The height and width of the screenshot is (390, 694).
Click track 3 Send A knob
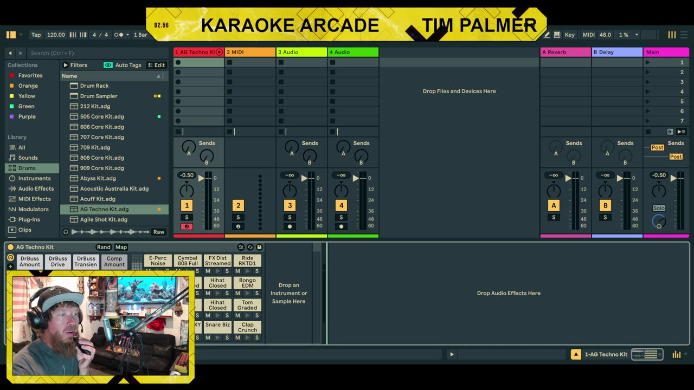click(292, 147)
